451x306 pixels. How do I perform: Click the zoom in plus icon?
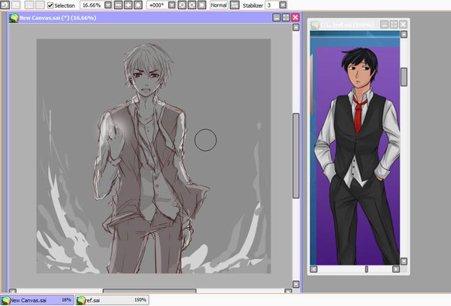point(129,5)
